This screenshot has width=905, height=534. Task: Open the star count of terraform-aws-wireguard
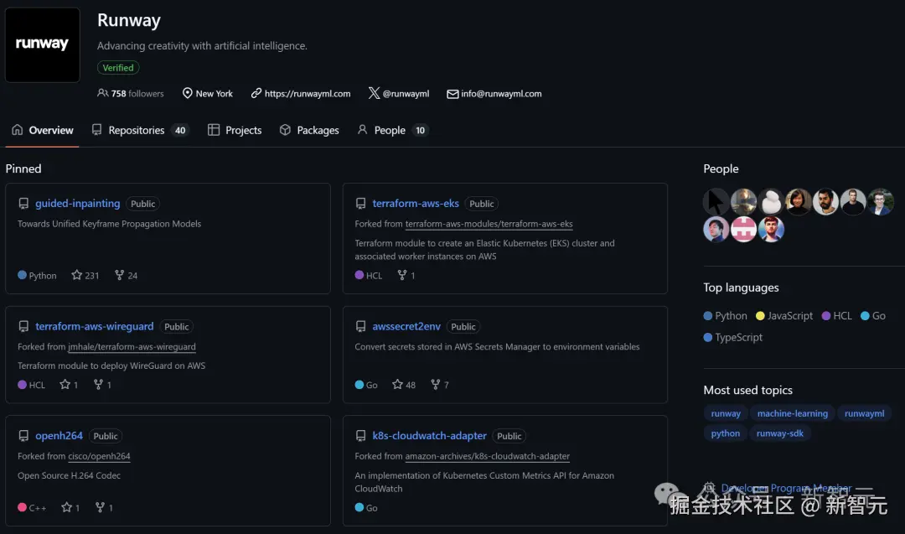69,385
